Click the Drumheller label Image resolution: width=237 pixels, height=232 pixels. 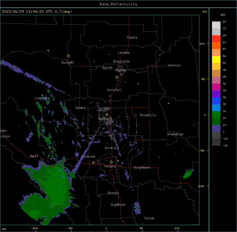pyautogui.click(x=175, y=134)
